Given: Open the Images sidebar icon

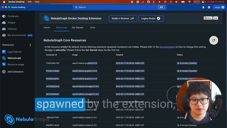Looking at the screenshot, I should tap(4, 23).
